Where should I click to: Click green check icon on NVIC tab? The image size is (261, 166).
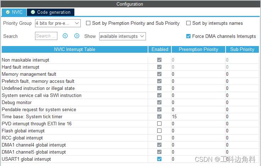(x=8, y=12)
